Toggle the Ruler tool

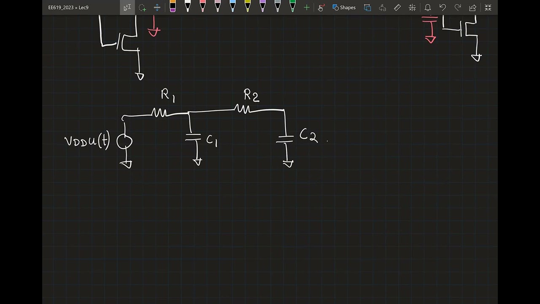397,7
